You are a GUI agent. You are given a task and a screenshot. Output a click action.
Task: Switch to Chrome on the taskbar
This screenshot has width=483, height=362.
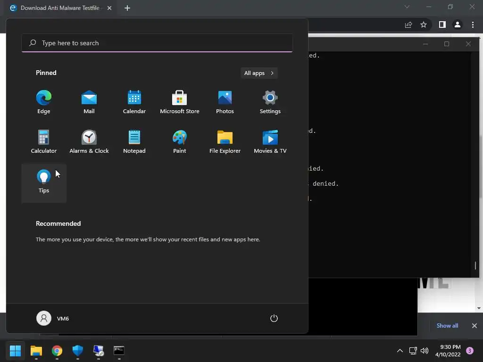click(57, 351)
